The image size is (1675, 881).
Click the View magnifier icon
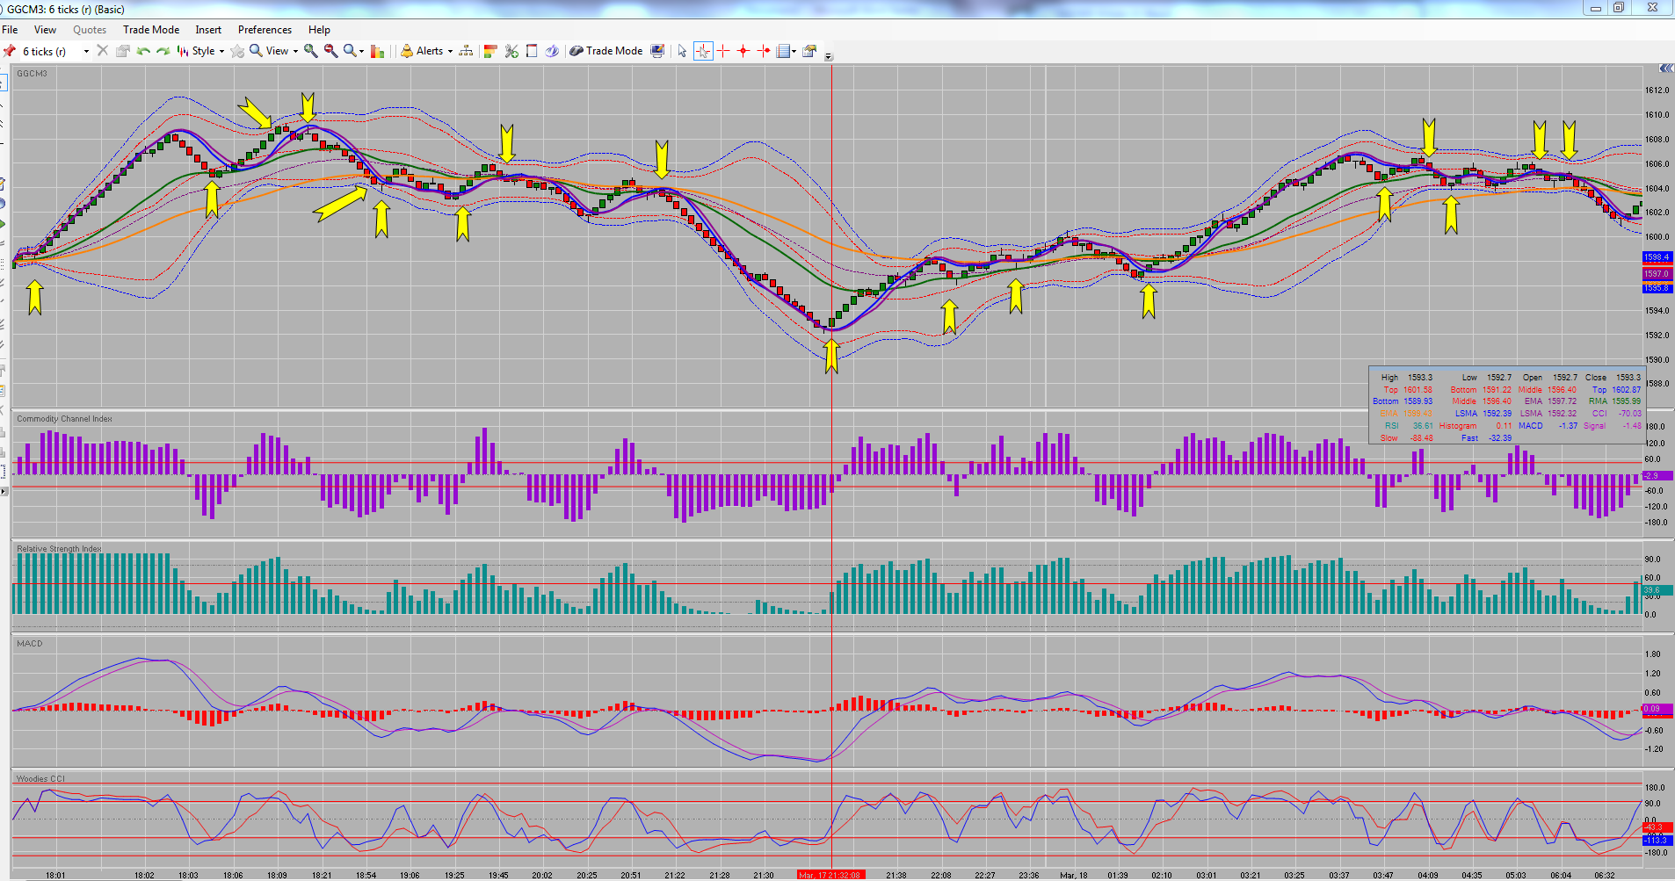click(256, 51)
